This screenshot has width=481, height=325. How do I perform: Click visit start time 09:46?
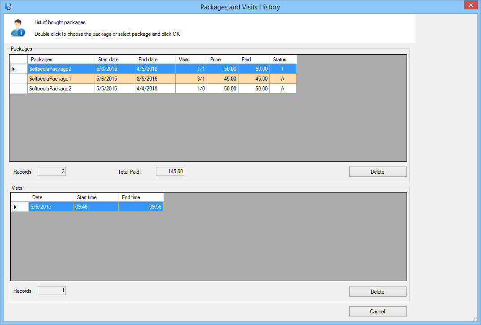point(96,207)
